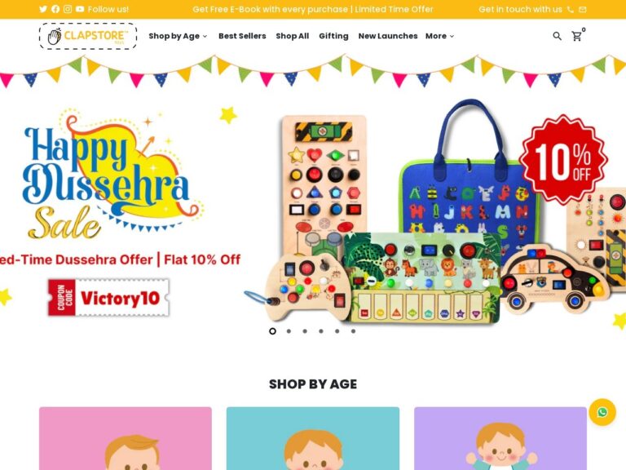Open the Best Sellers menu item
Image resolution: width=626 pixels, height=470 pixels.
[242, 36]
